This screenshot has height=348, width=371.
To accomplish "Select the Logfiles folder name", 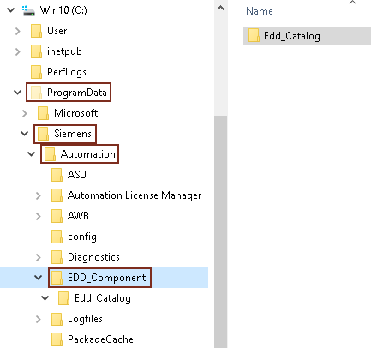I will coord(85,319).
